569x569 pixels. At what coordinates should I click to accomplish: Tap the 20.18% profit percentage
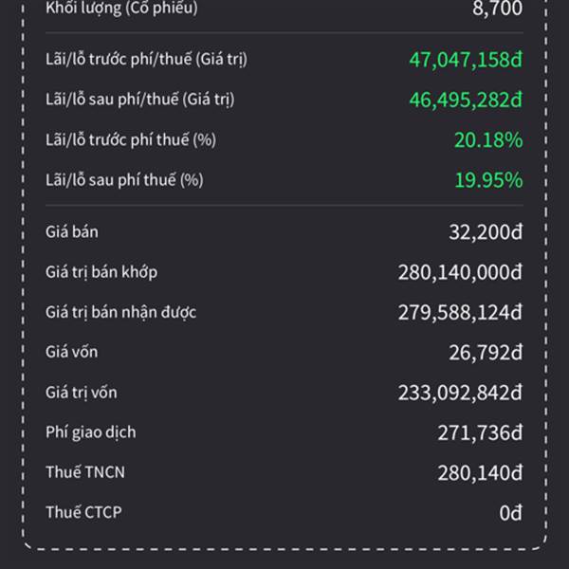tap(488, 140)
